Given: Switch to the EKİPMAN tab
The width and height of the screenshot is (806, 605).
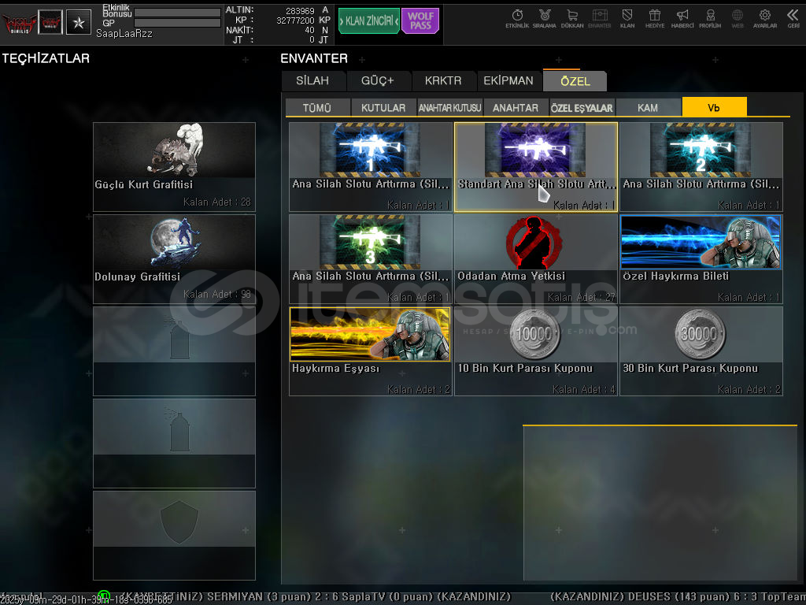Looking at the screenshot, I should tap(508, 81).
